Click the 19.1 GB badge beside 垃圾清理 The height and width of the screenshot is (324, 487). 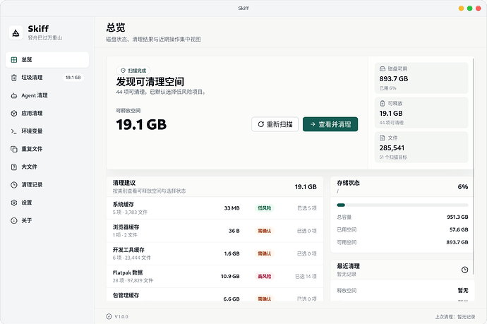pyautogui.click(x=73, y=78)
